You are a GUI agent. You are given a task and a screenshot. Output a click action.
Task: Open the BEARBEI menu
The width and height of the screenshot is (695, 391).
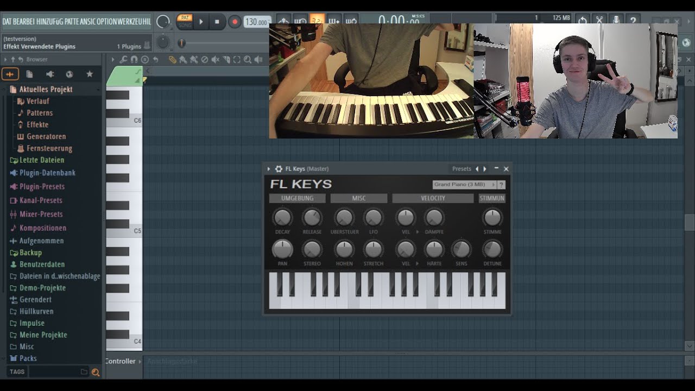(x=24, y=22)
